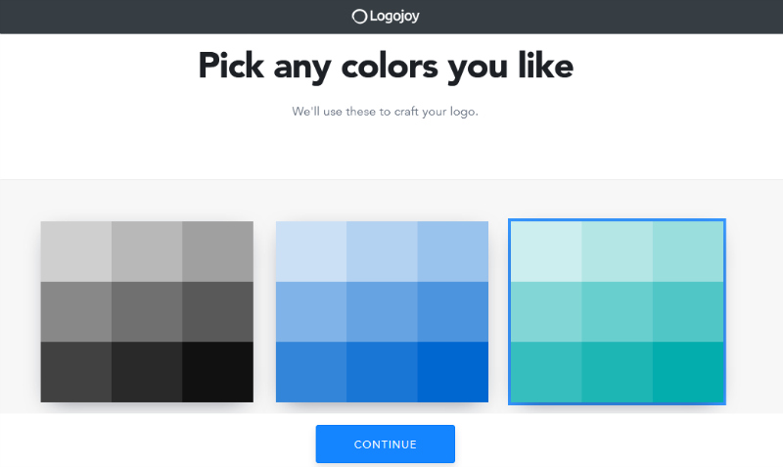
Task: Click the center turquoise swatch of teal palette
Action: (x=617, y=311)
